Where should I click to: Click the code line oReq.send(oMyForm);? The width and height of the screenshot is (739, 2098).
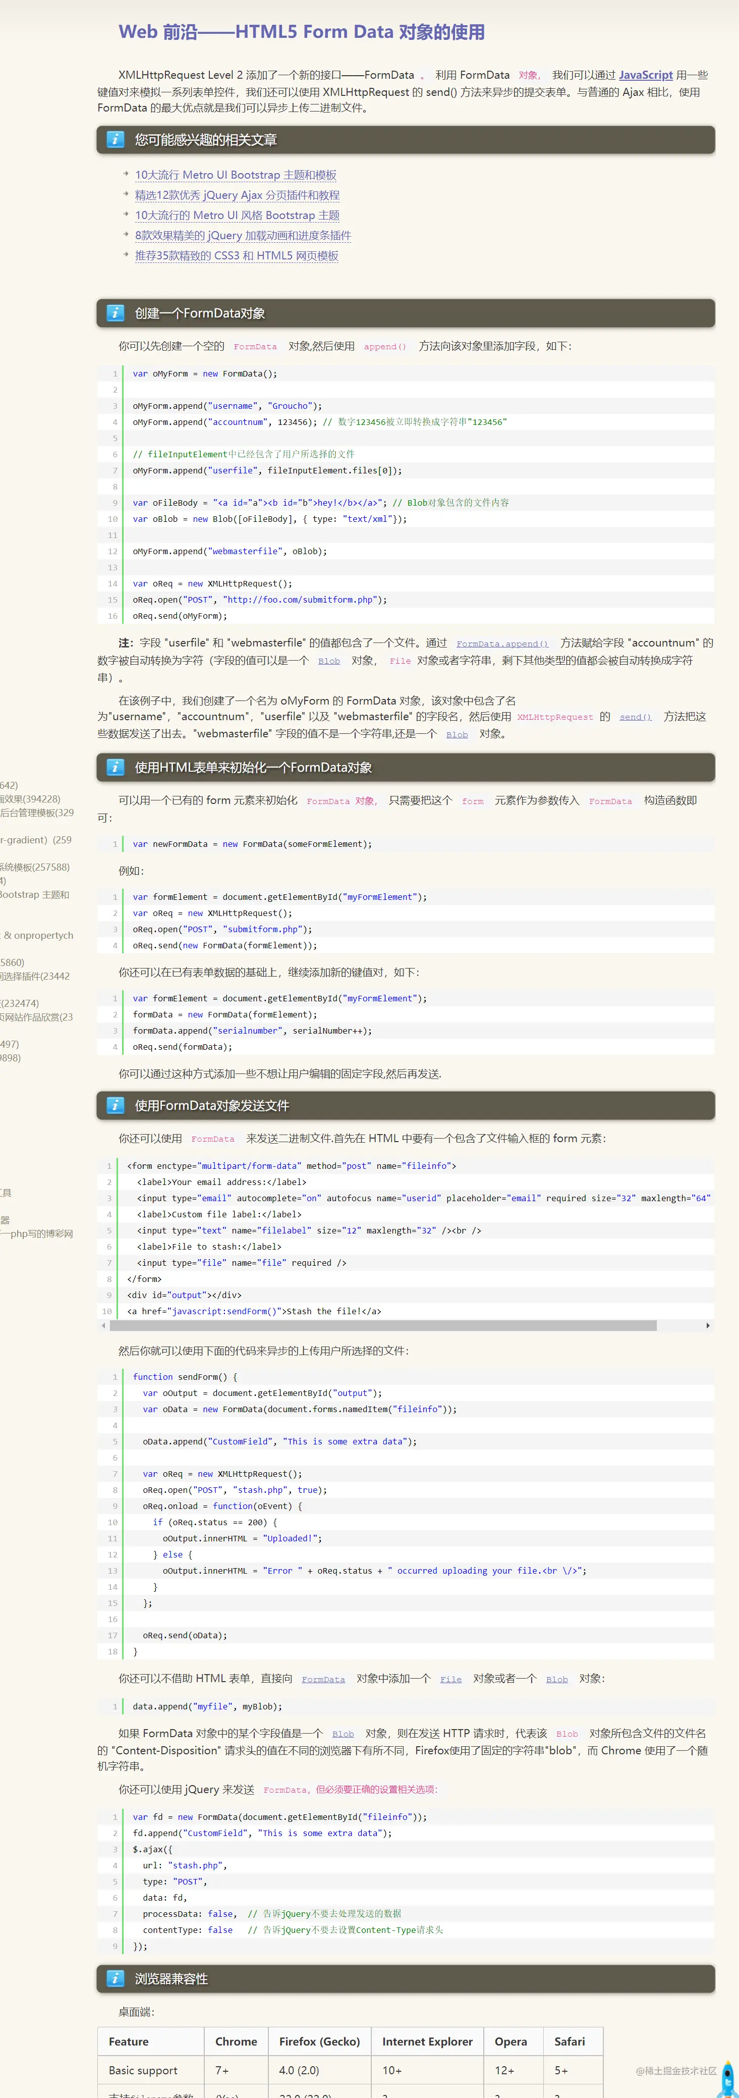[x=180, y=616]
